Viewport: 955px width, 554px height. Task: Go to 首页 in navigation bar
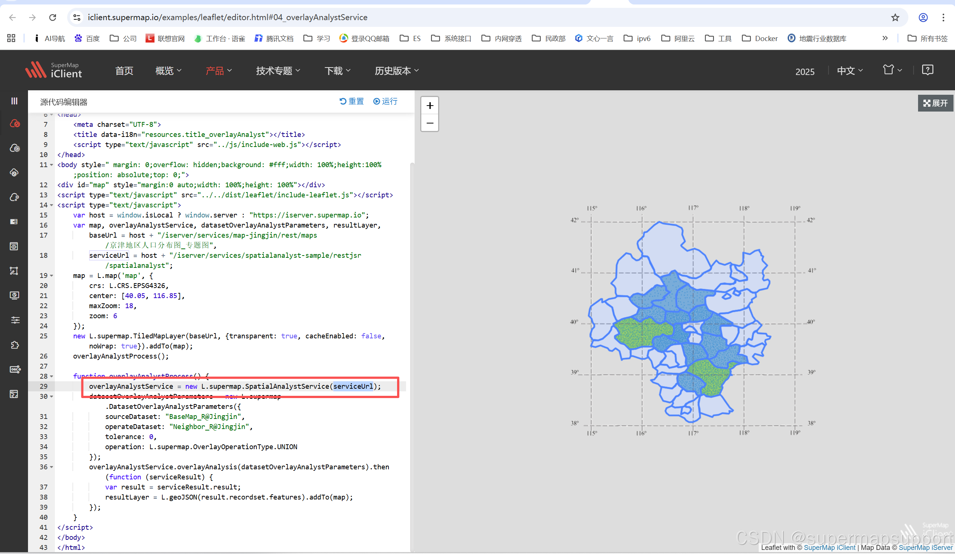[124, 71]
